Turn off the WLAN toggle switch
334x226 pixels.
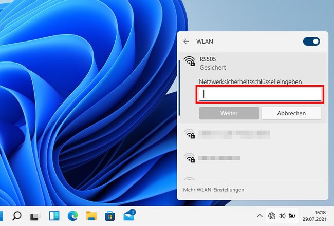(x=311, y=42)
